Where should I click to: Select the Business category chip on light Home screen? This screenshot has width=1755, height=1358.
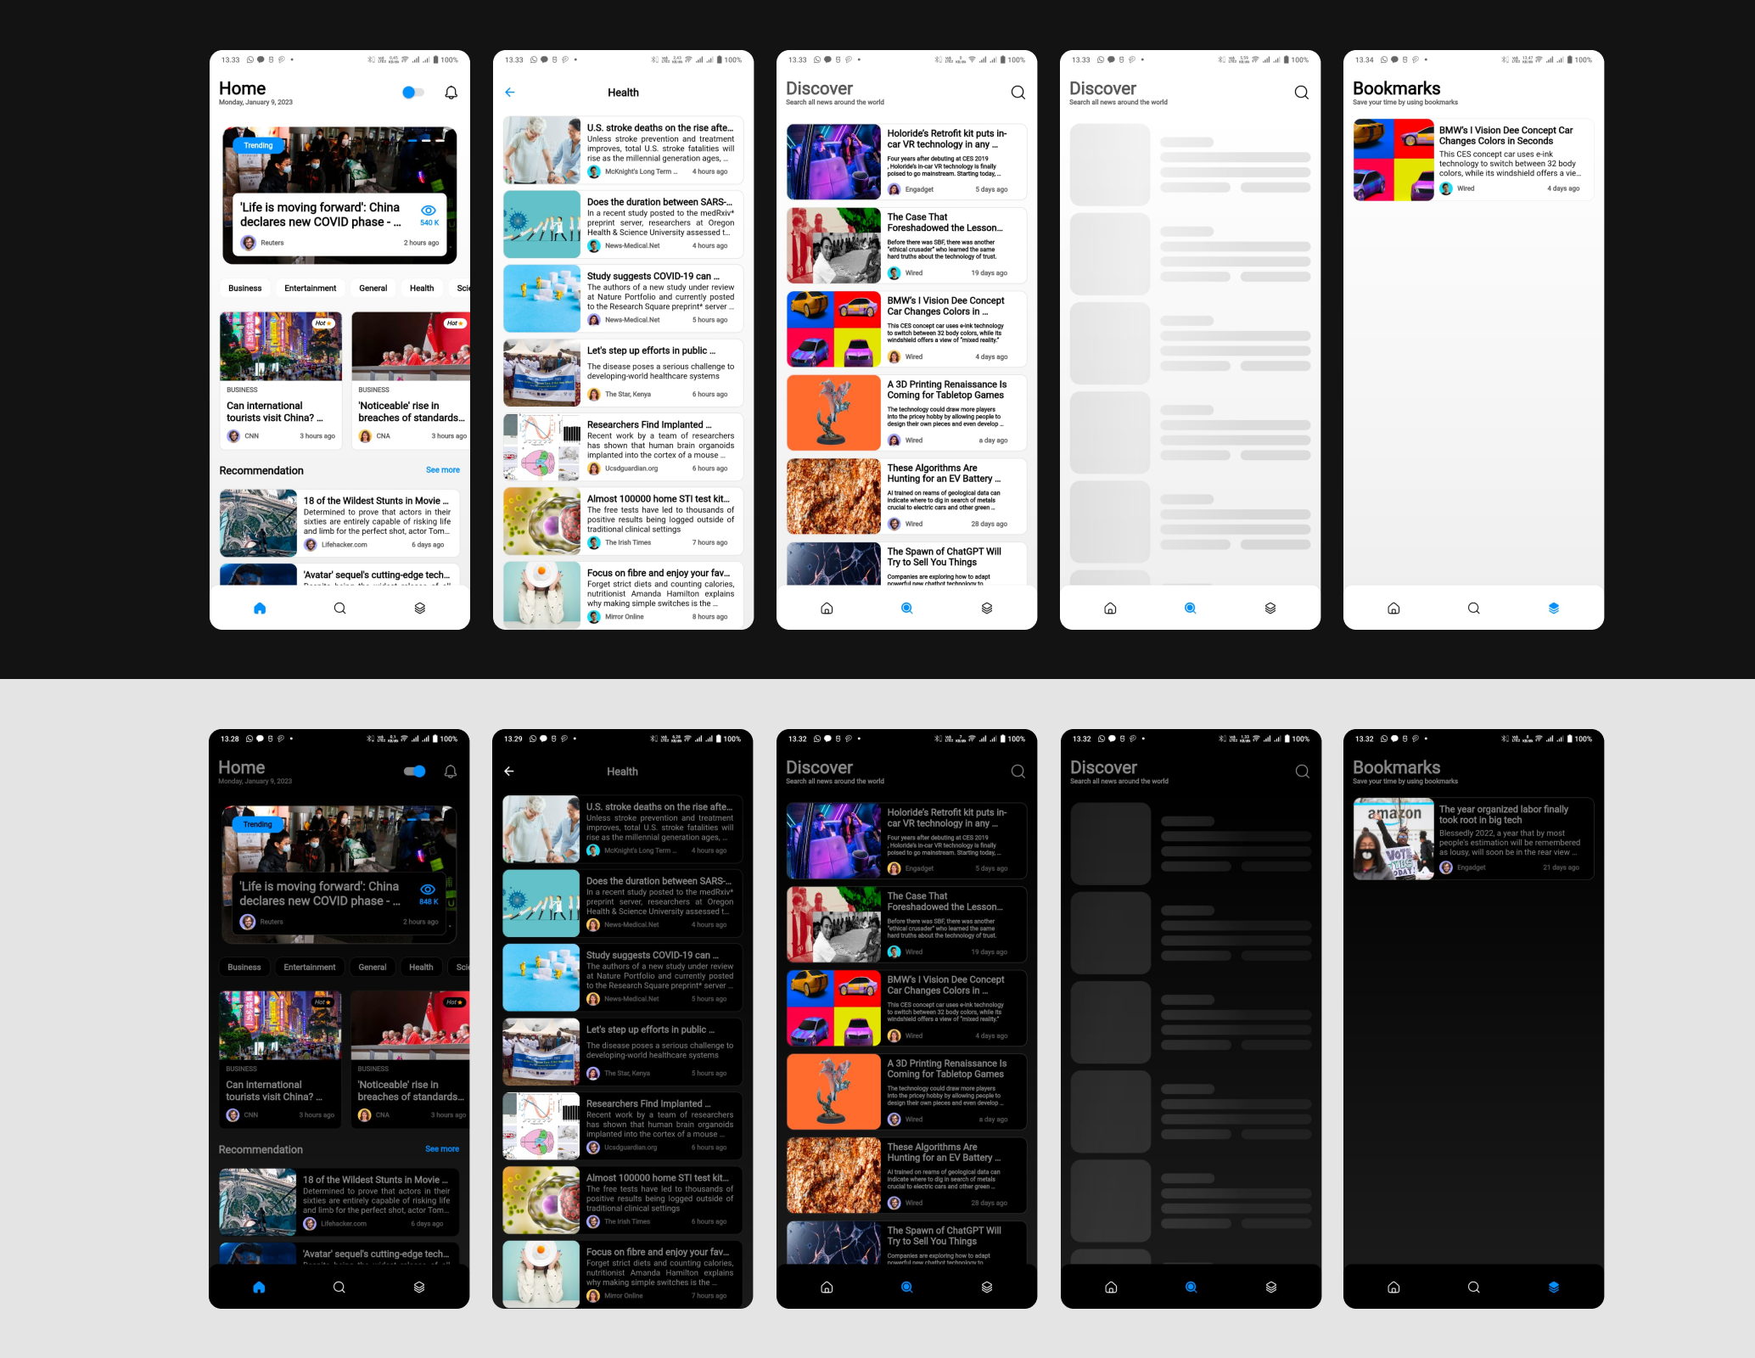[244, 289]
